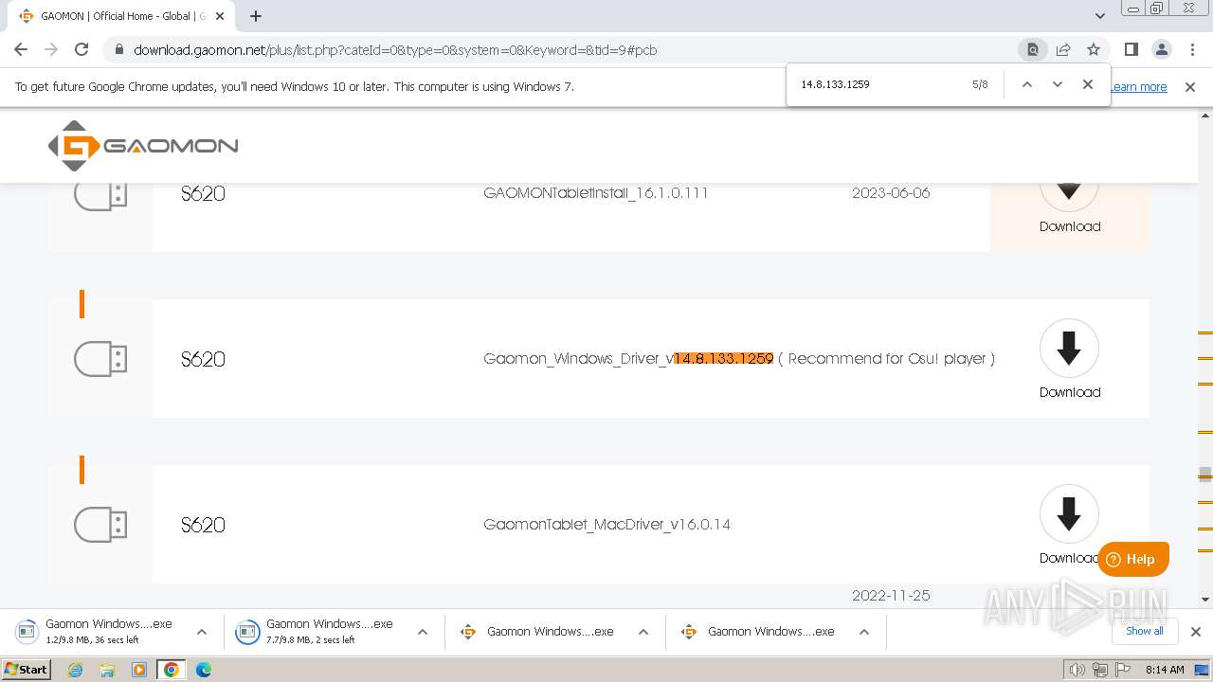Expand options for the 1.2/9.8 MB download
The width and height of the screenshot is (1213, 682).
click(202, 632)
